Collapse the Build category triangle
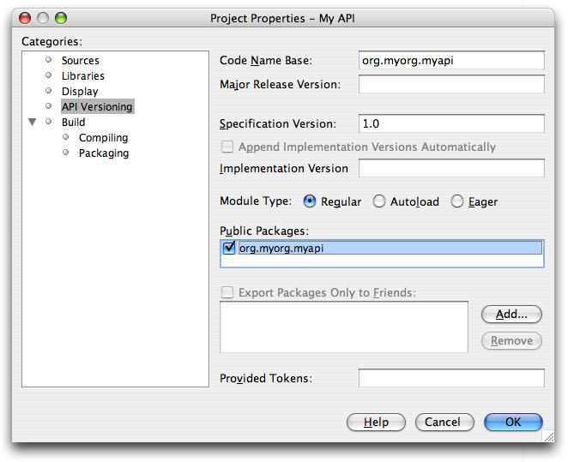The image size is (568, 462). click(33, 123)
